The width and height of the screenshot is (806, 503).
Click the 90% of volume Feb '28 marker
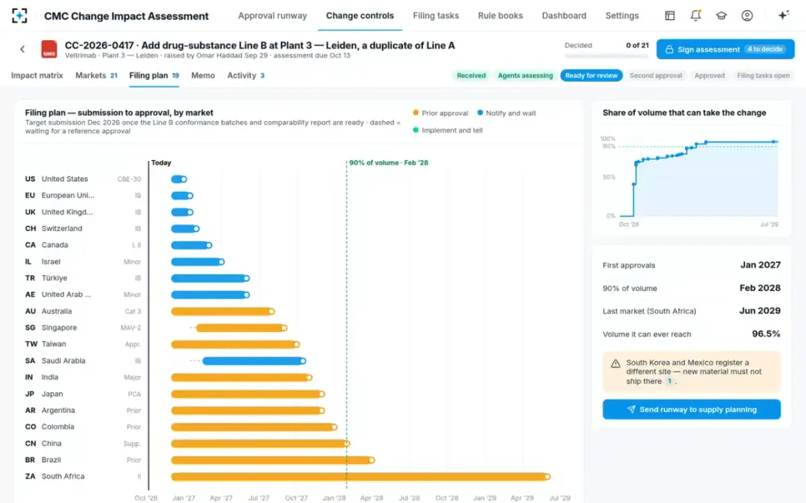click(388, 163)
